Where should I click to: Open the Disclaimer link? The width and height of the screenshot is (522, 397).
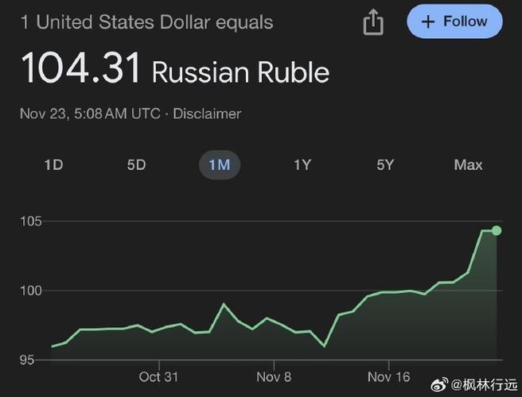click(207, 114)
